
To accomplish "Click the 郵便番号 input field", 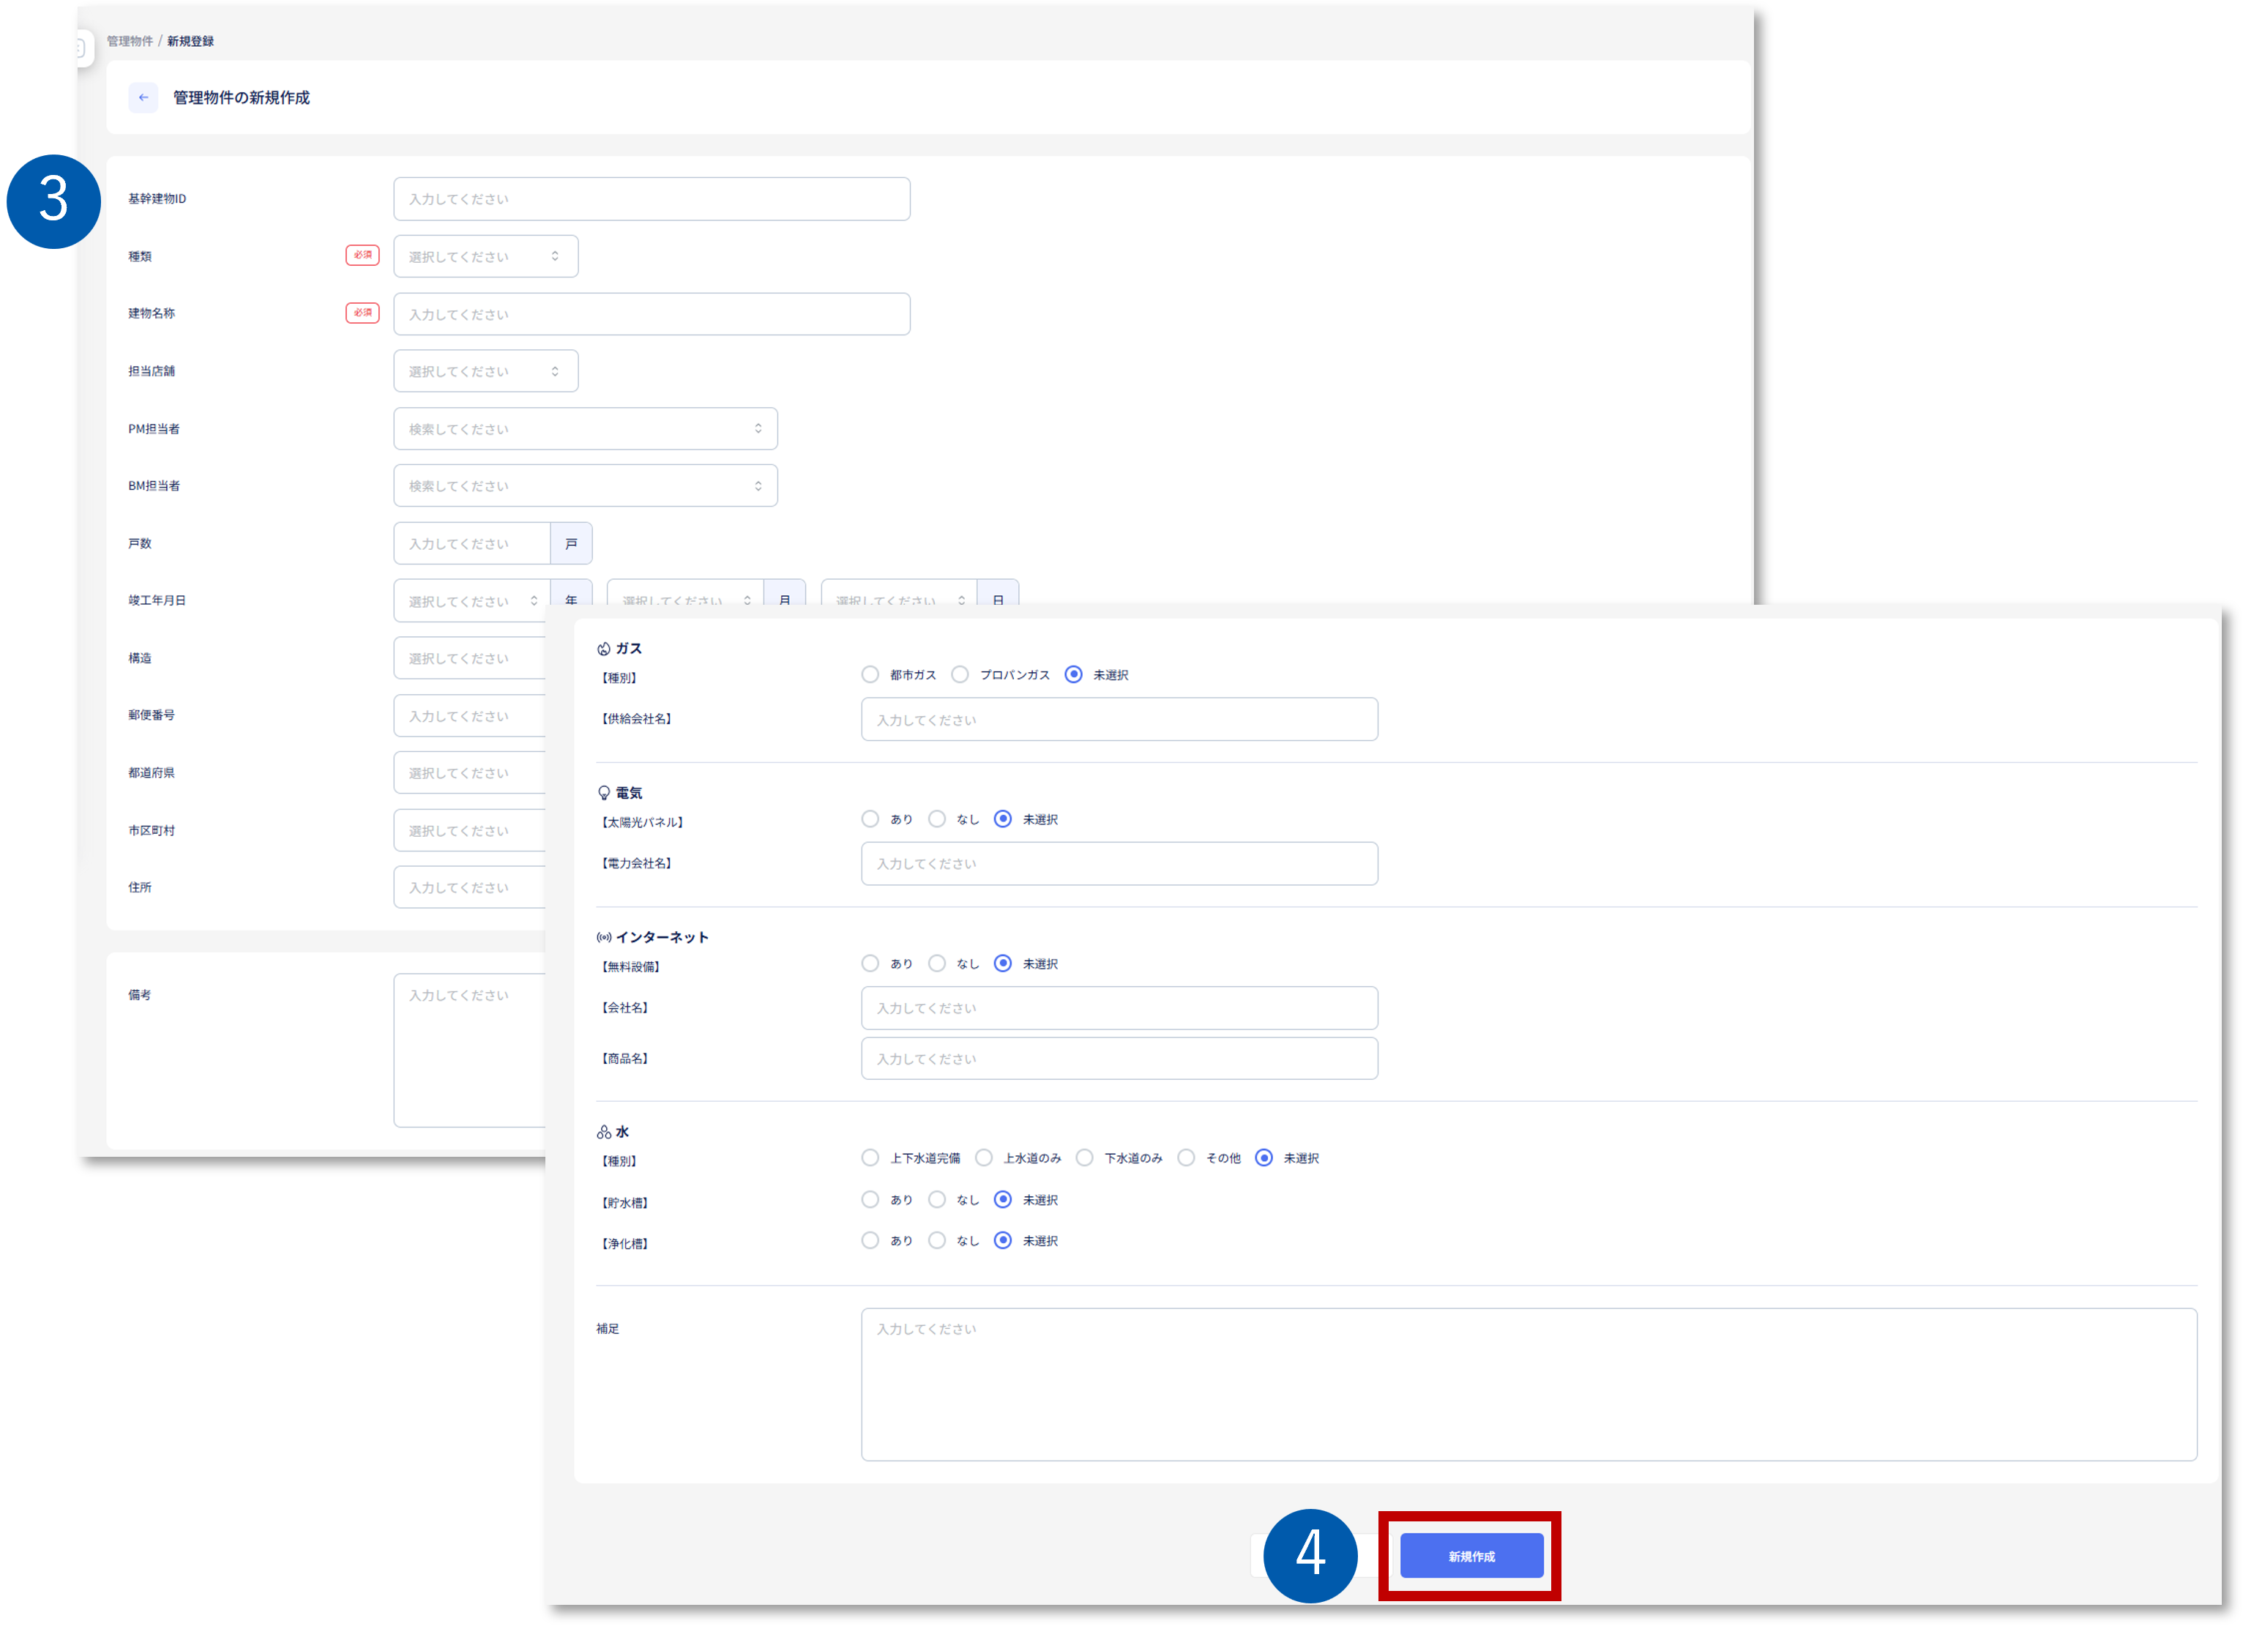I will pyautogui.click(x=470, y=715).
